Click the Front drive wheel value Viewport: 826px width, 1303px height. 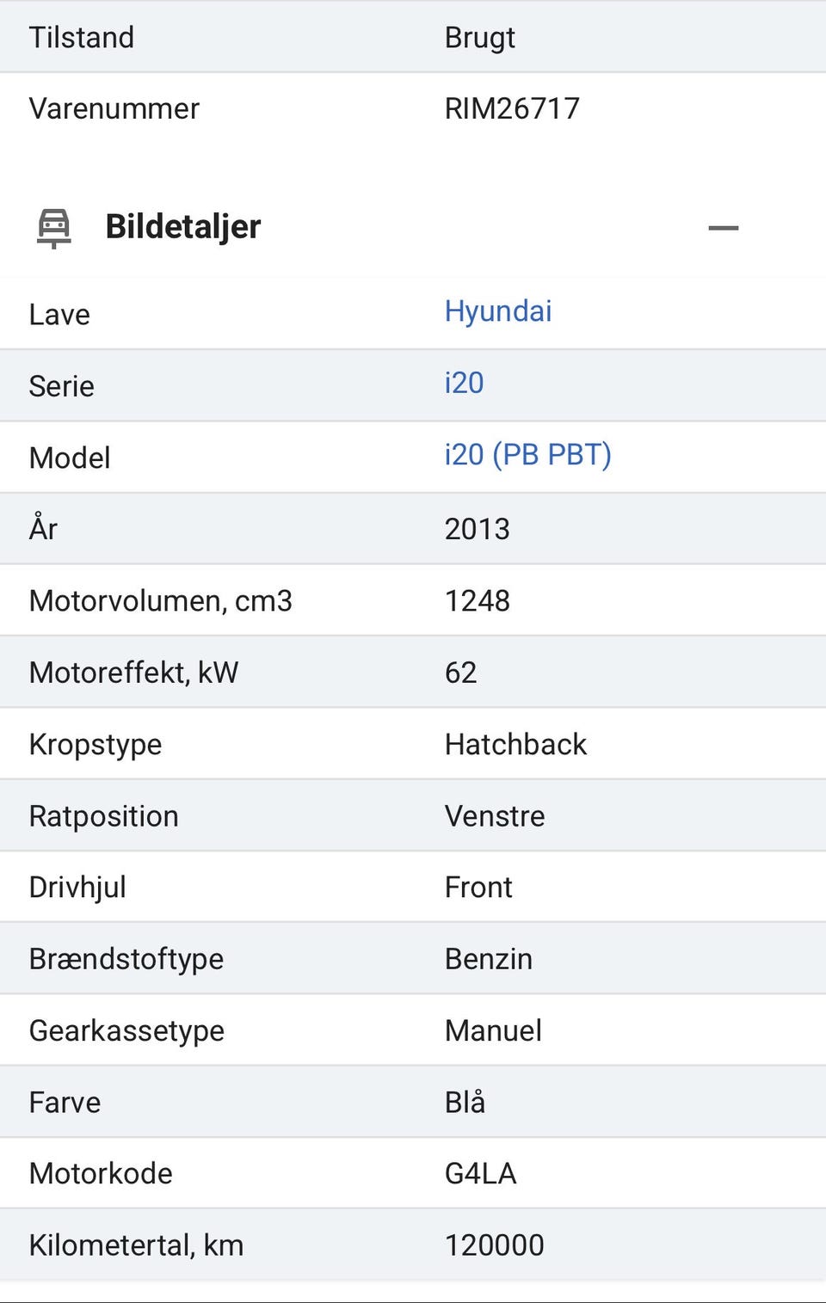click(x=478, y=888)
